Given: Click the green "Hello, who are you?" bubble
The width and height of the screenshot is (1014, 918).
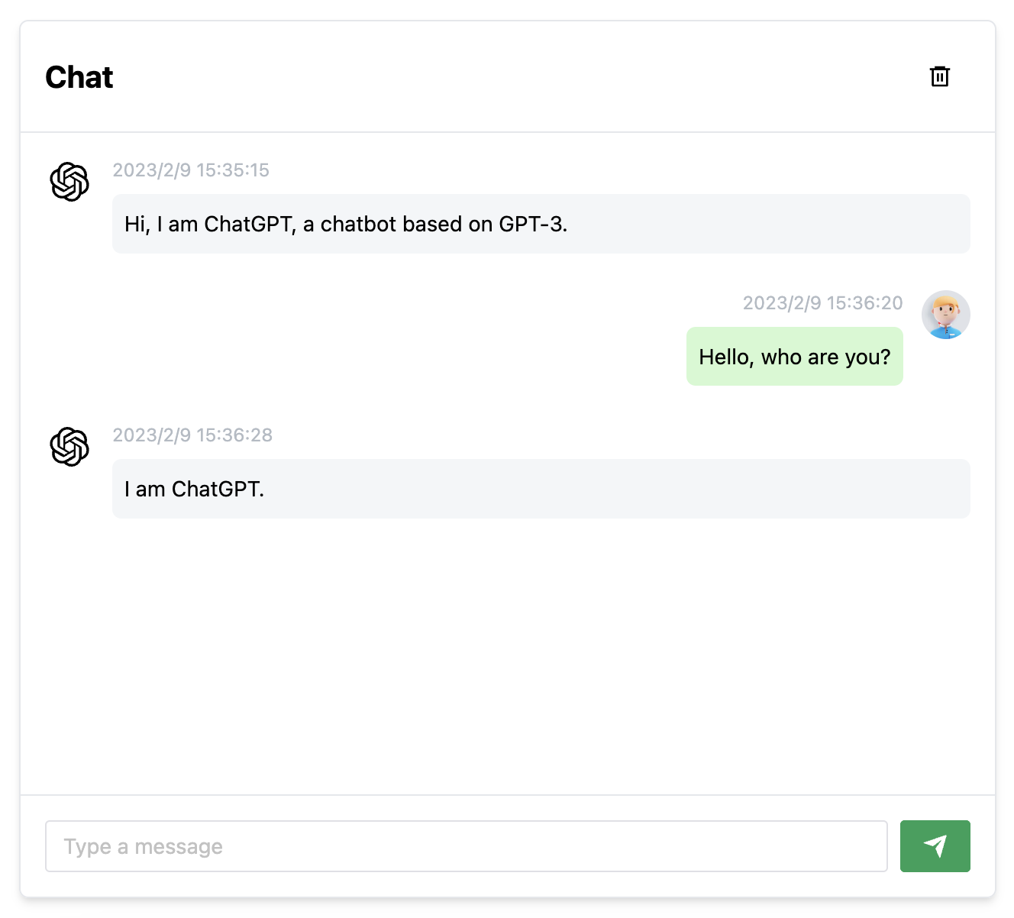Looking at the screenshot, I should (x=794, y=357).
